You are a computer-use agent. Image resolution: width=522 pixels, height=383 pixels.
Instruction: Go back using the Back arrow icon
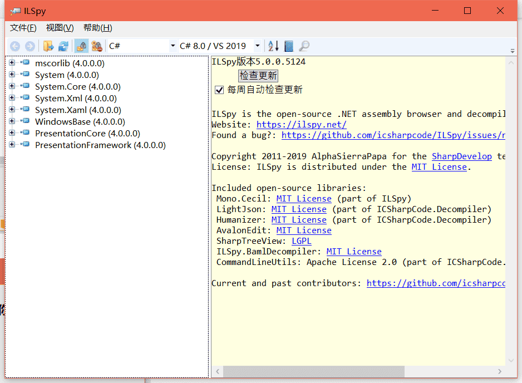tap(15, 46)
